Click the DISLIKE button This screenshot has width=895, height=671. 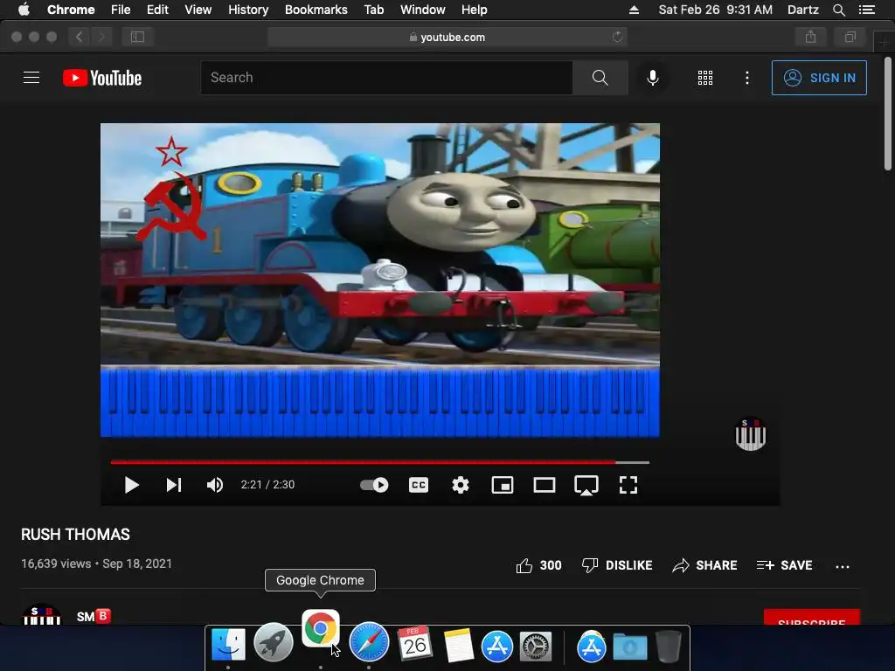[616, 565]
